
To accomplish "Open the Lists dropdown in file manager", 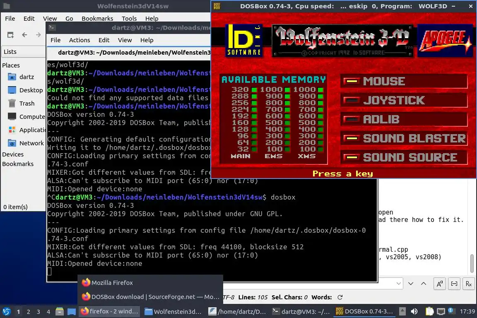I will click(x=24, y=52).
